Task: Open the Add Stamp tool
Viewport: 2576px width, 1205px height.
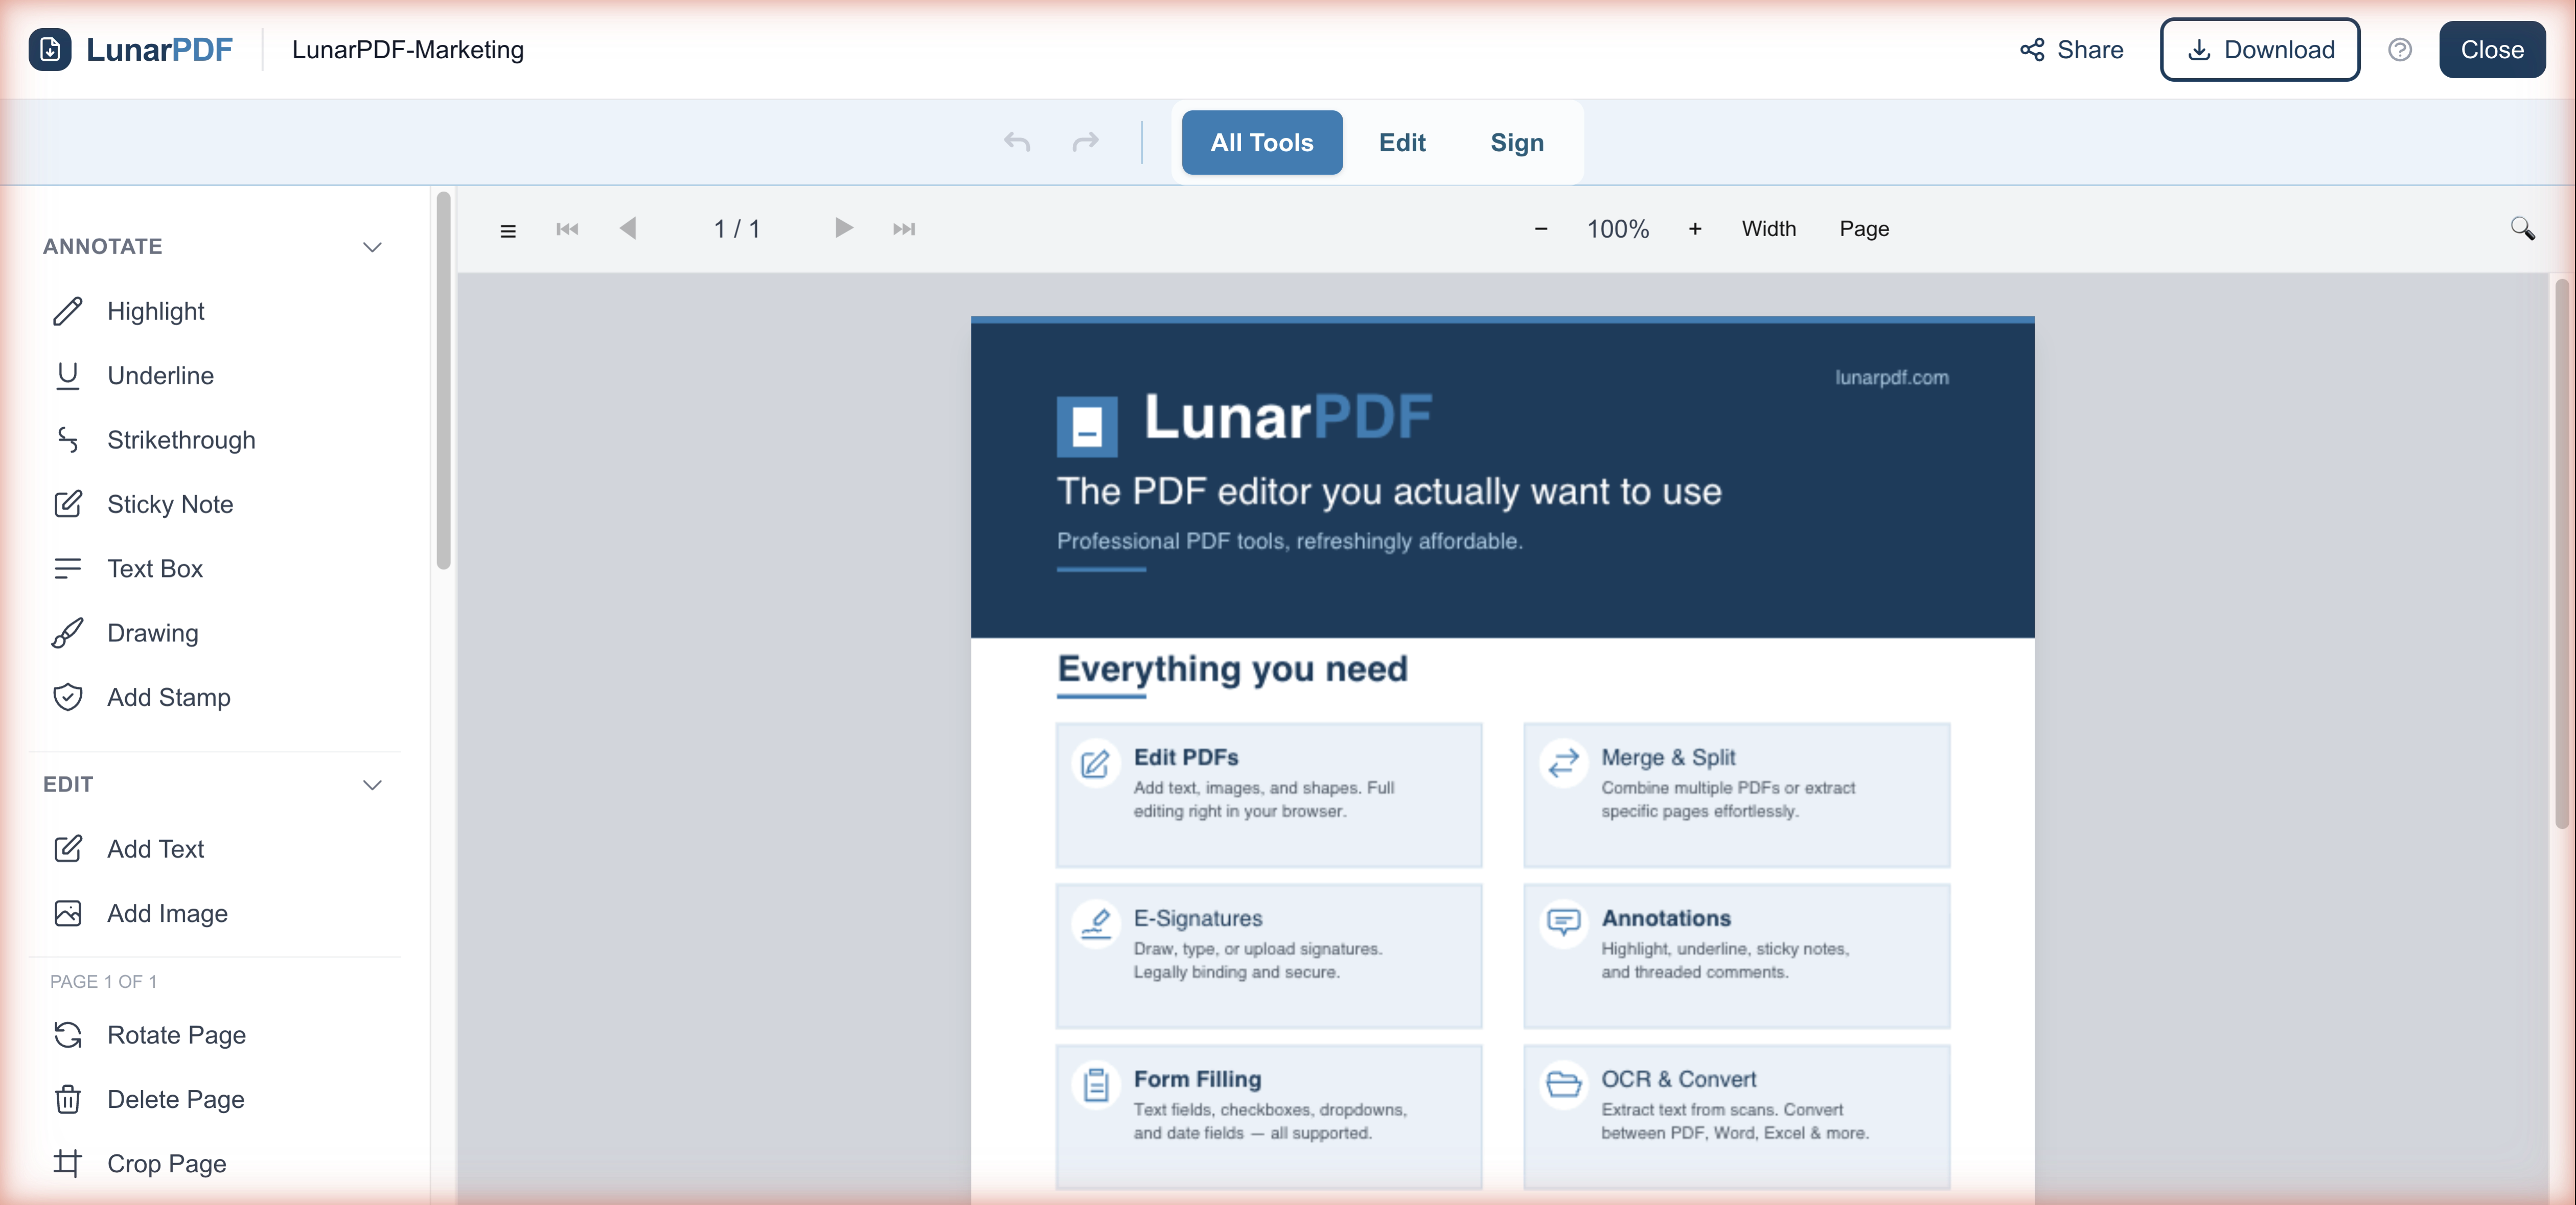Action: (169, 697)
